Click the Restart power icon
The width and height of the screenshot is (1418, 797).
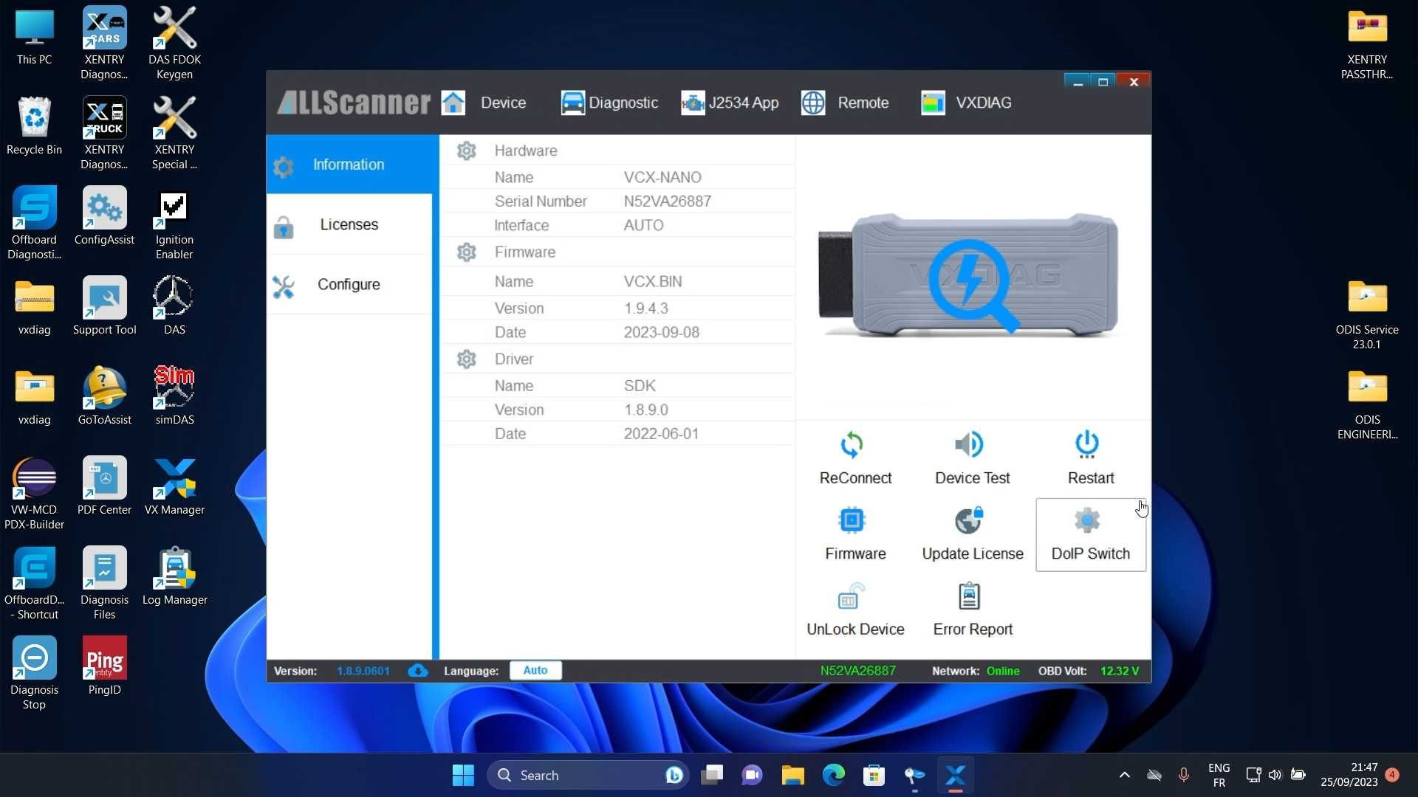click(1087, 444)
